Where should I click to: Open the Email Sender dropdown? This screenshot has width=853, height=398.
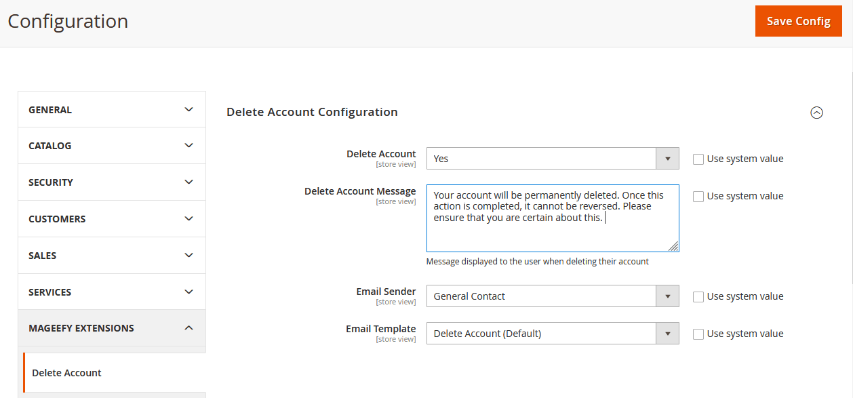667,296
